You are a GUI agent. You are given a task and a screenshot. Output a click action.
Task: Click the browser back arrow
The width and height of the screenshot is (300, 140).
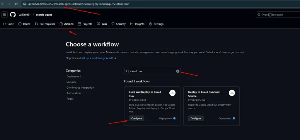(3, 4)
